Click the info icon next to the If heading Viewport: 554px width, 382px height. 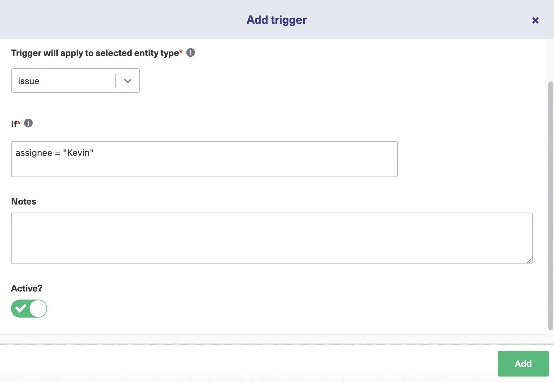click(29, 123)
